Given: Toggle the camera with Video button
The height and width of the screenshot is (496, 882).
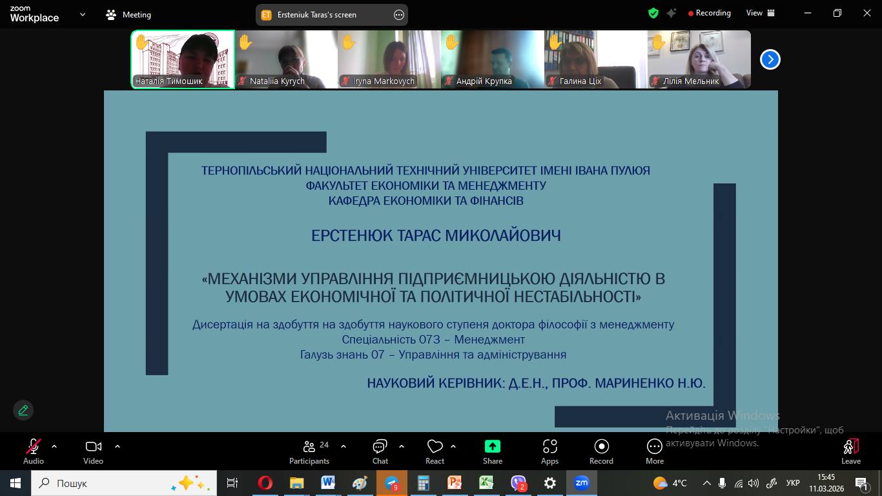Looking at the screenshot, I should coord(93,451).
